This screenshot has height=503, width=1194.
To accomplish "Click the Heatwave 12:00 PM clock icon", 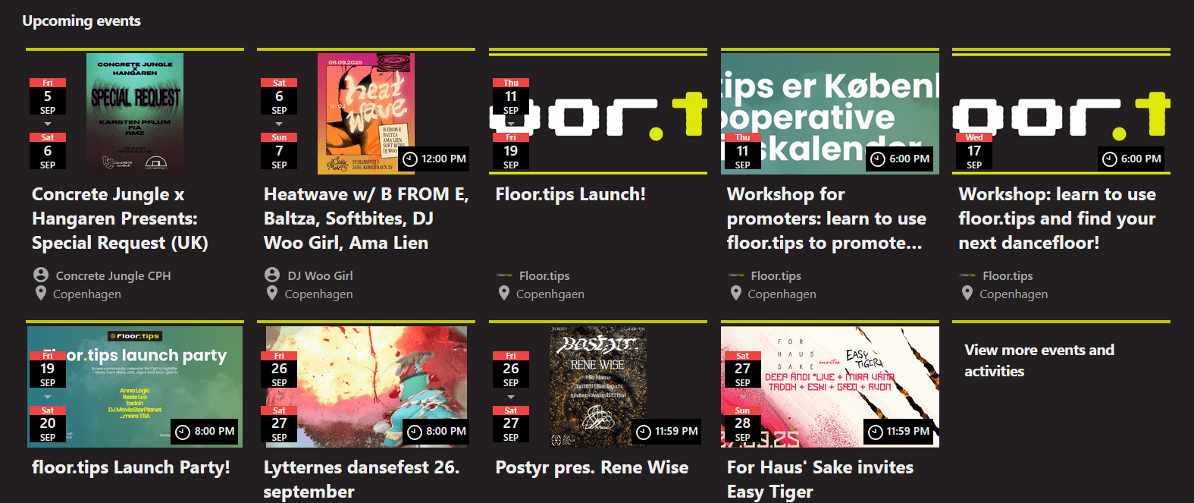I will pyautogui.click(x=410, y=159).
